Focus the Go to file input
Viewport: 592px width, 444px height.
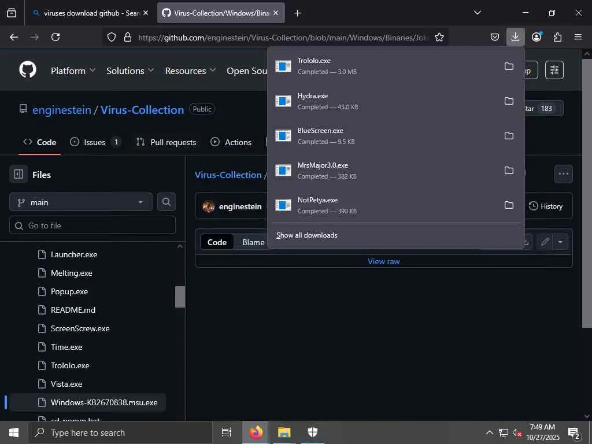point(92,225)
